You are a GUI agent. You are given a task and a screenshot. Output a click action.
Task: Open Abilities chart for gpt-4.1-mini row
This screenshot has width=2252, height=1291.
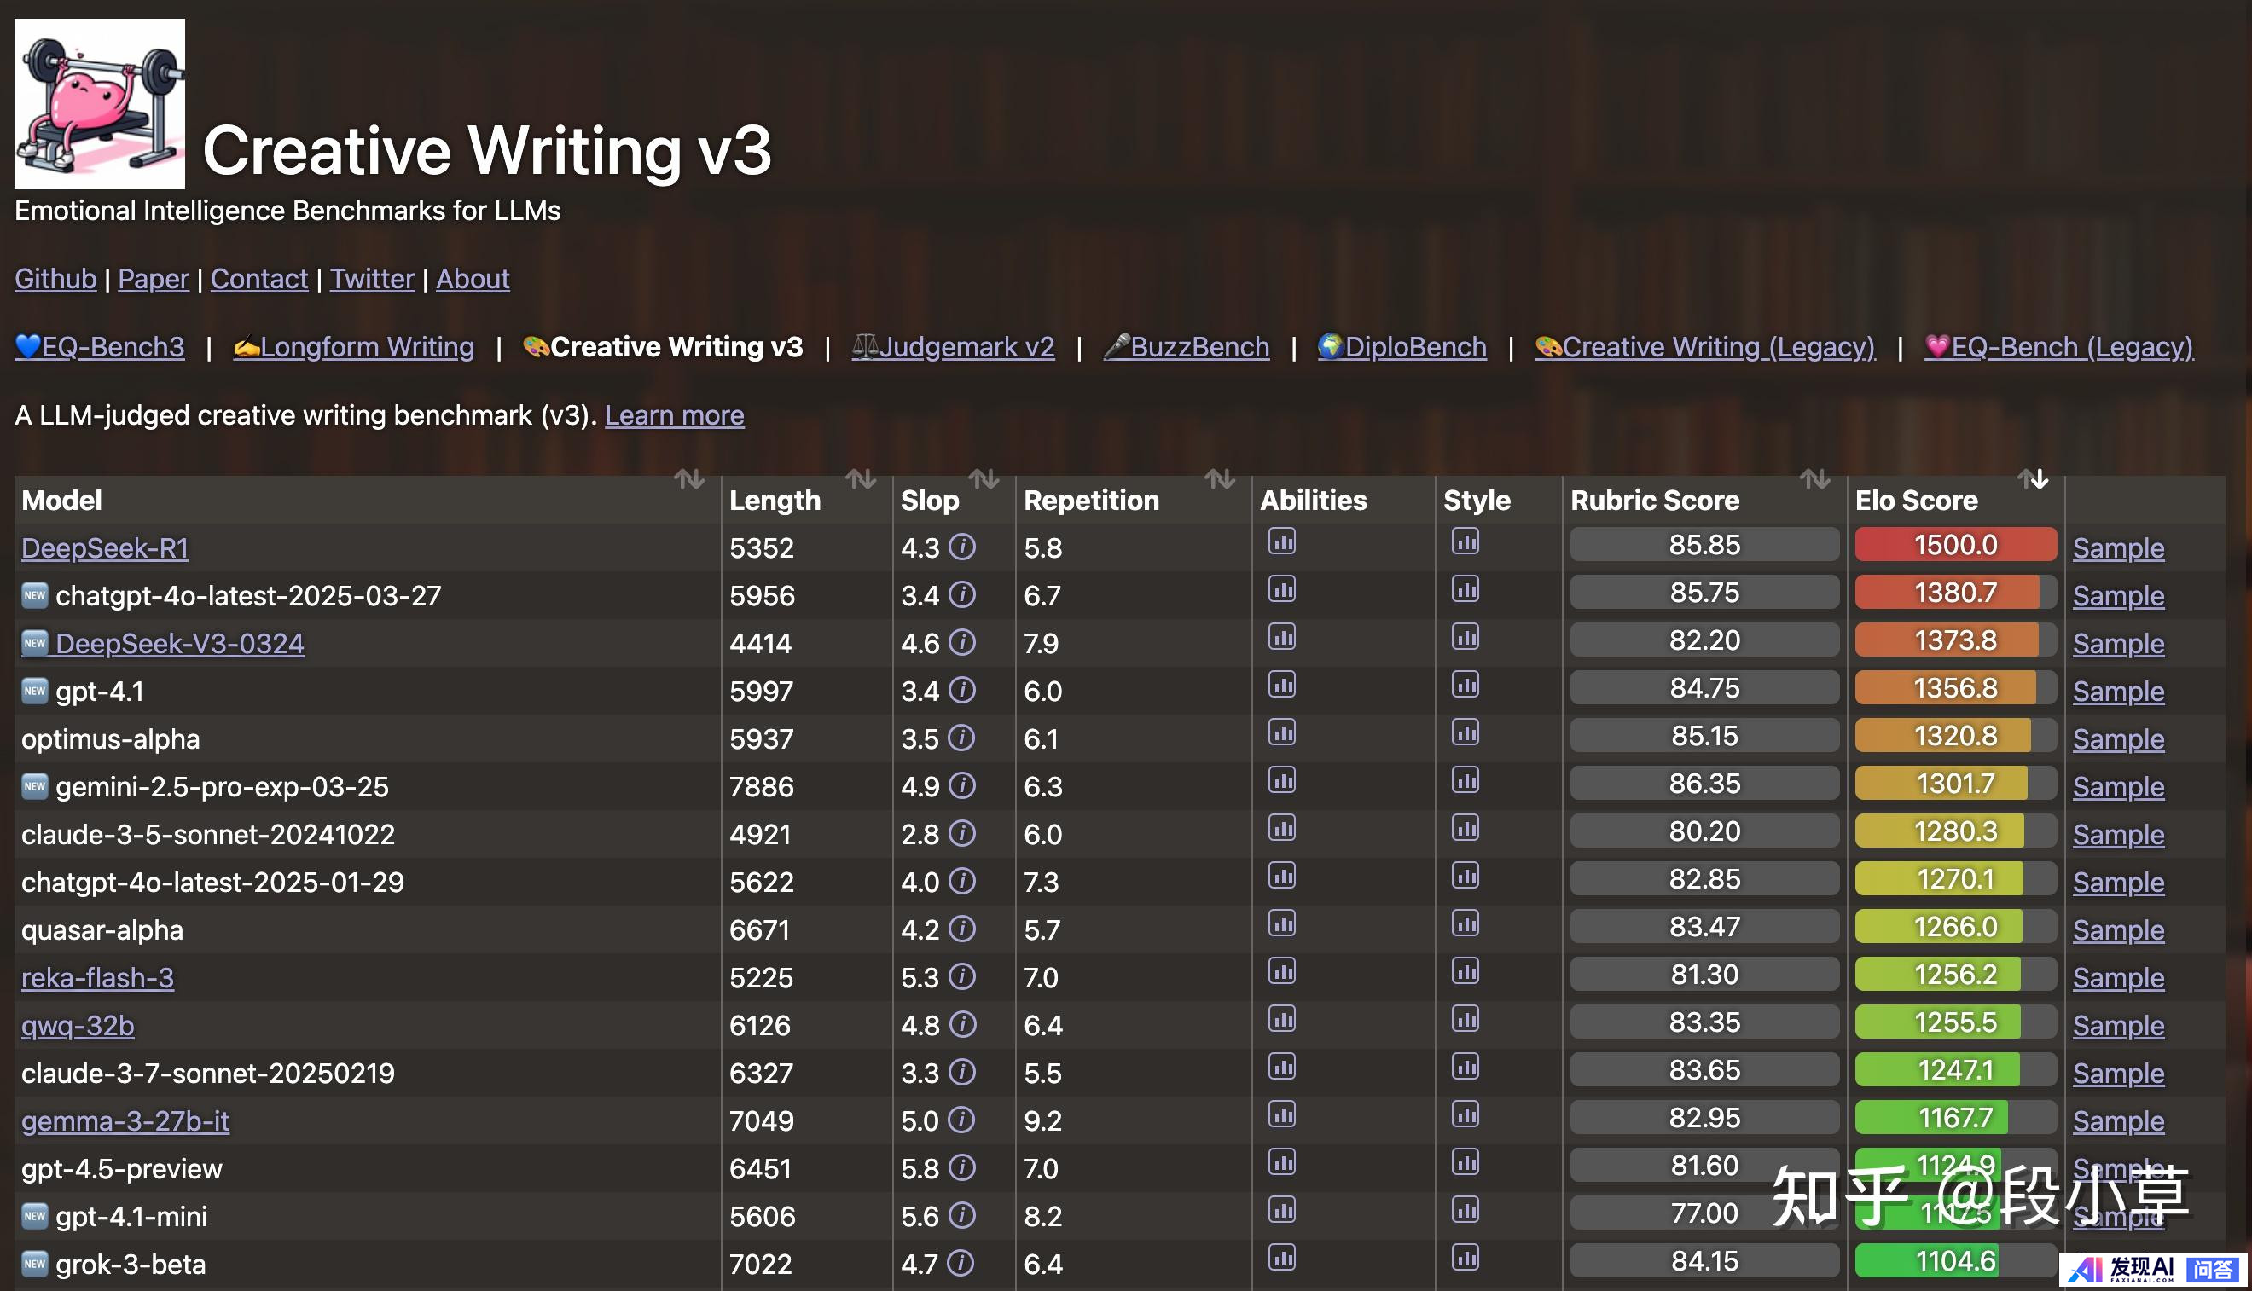click(x=1281, y=1210)
